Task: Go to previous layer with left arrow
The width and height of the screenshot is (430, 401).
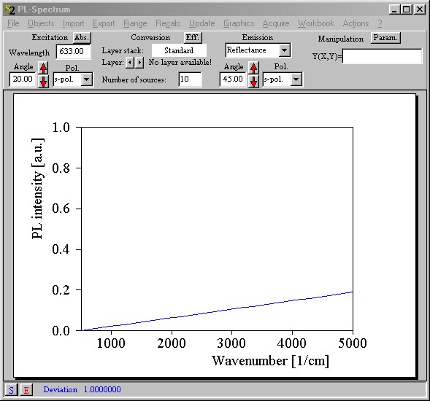Action: coord(130,63)
